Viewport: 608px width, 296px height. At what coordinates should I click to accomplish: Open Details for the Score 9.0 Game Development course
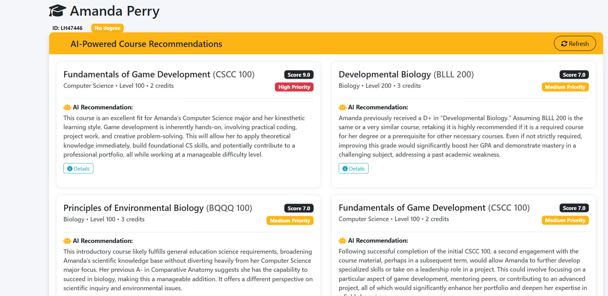tap(78, 168)
